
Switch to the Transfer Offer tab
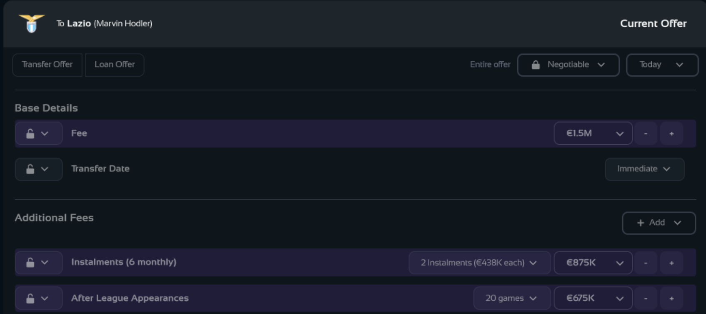pyautogui.click(x=47, y=65)
